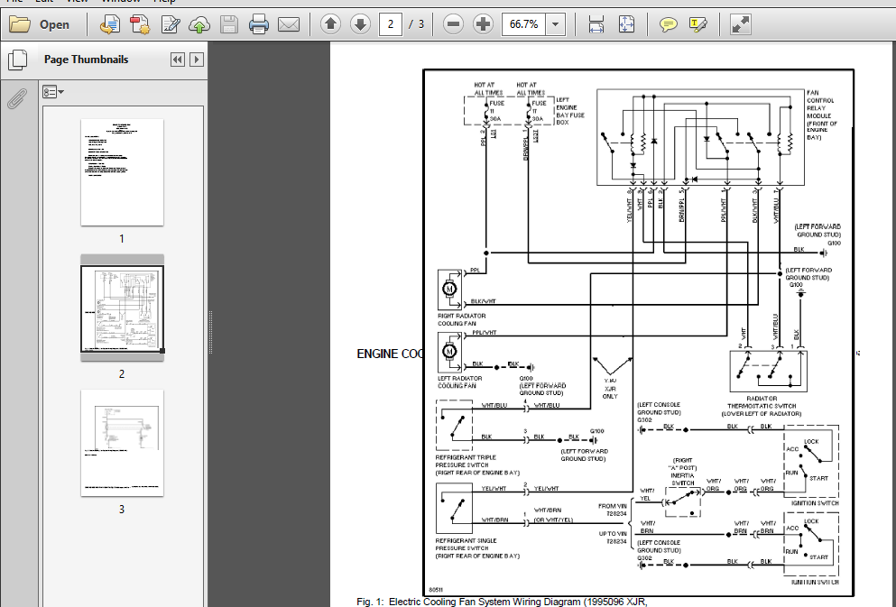Click the convert to PDF icon
This screenshot has height=607, width=896.
click(x=140, y=24)
